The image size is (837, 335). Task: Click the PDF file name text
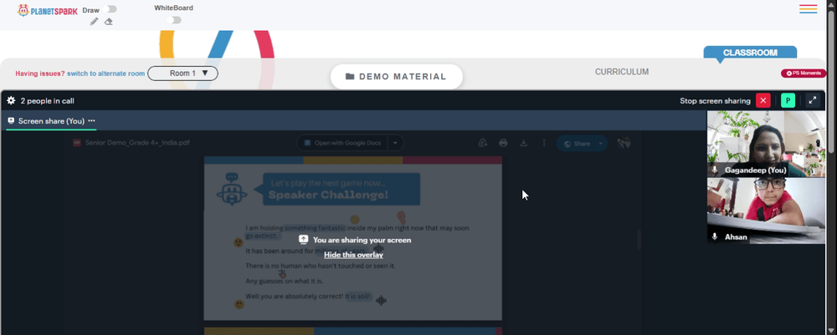click(137, 143)
